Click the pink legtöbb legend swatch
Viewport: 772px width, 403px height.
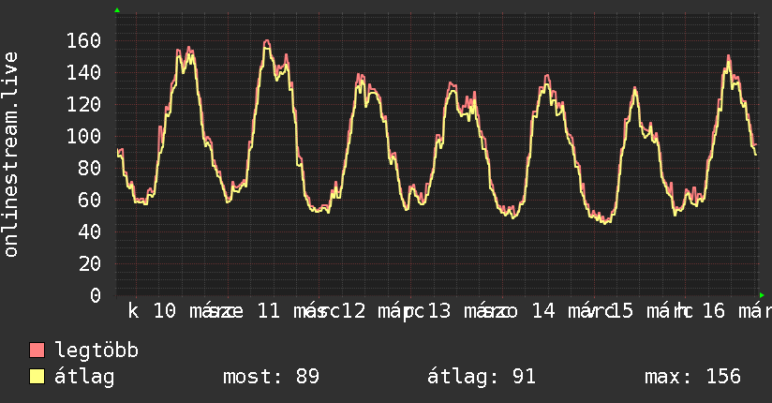coord(37,350)
